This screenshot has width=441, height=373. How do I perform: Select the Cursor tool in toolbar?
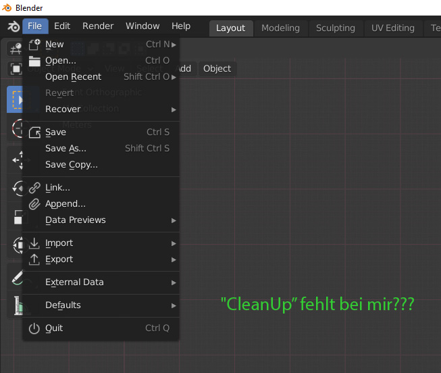(x=17, y=128)
